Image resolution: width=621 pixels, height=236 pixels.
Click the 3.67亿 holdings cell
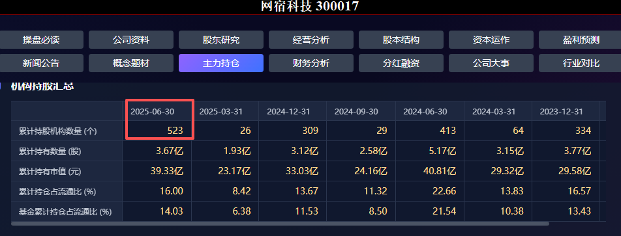click(157, 151)
